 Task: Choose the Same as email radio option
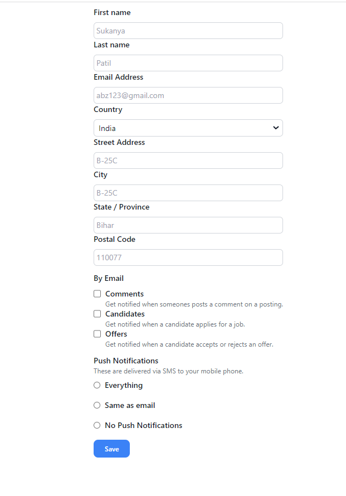(97, 405)
